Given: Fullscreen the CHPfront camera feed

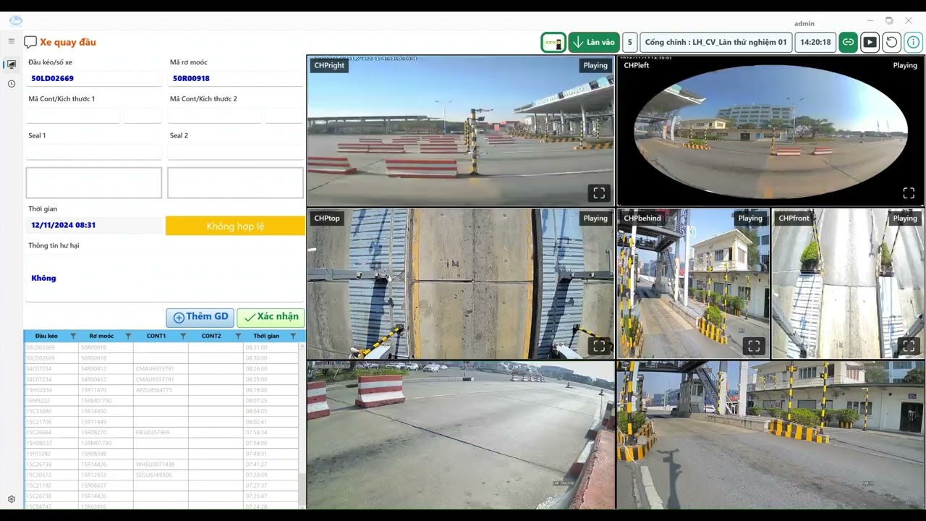Looking at the screenshot, I should [909, 346].
